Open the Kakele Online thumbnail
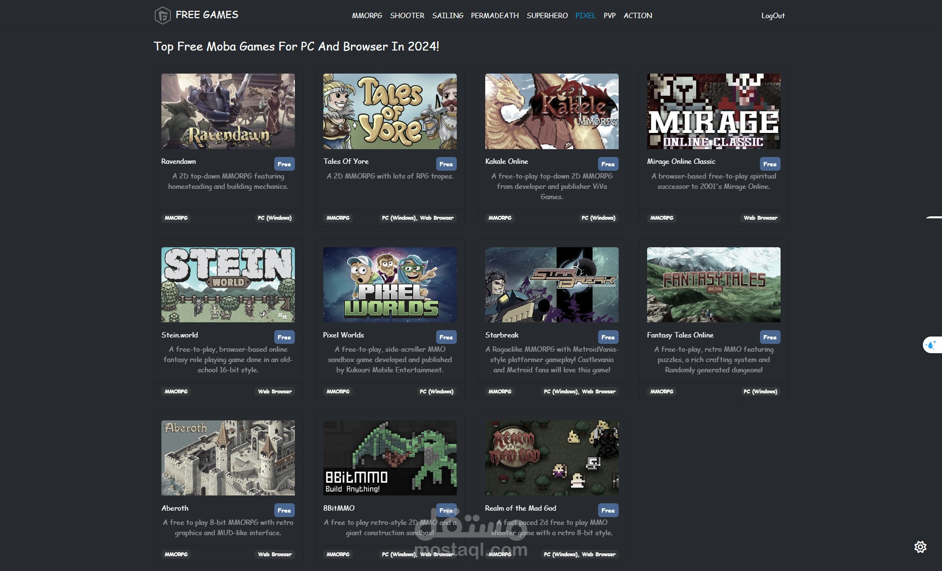This screenshot has height=571, width=942. click(552, 111)
